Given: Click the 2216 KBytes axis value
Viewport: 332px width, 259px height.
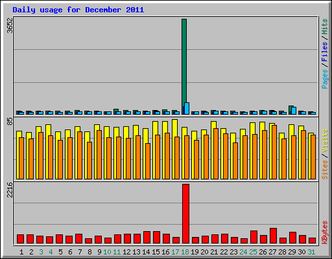Looking at the screenshot, I should coord(10,190).
